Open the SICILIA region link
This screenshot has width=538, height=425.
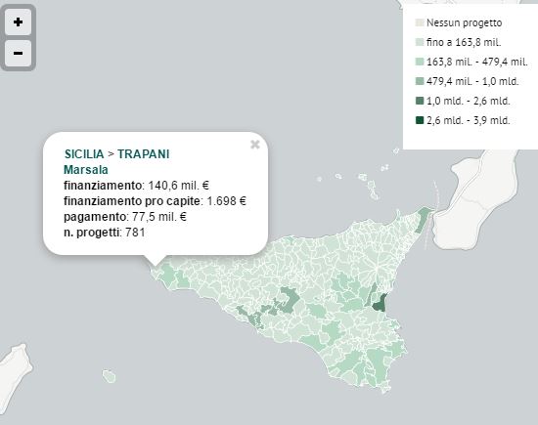[84, 154]
